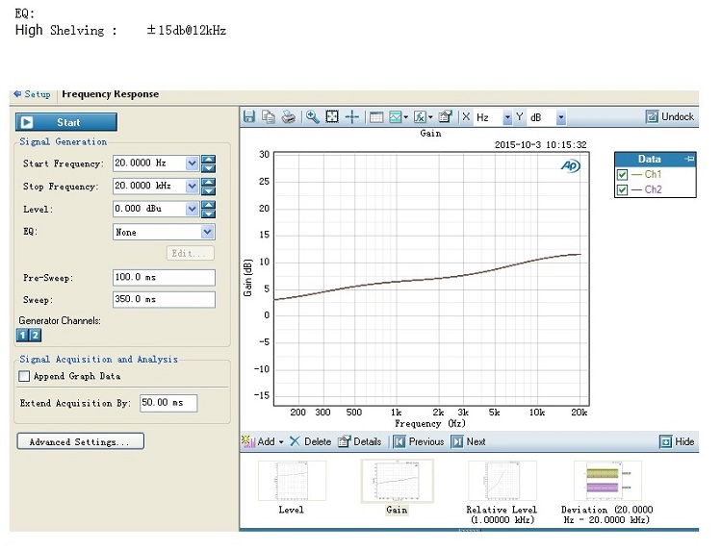Click the save graph icon
The image size is (722, 551).
click(x=249, y=116)
